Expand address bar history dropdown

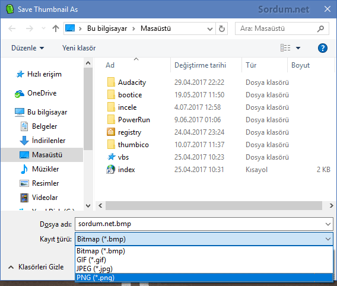(x=210, y=28)
